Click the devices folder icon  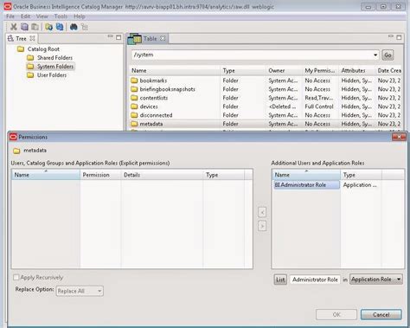[x=134, y=106]
